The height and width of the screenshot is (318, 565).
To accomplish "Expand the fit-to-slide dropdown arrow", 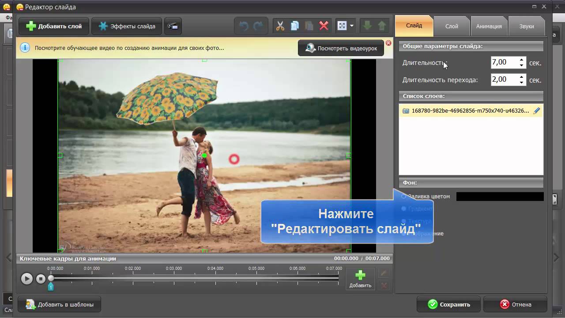I will point(352,26).
